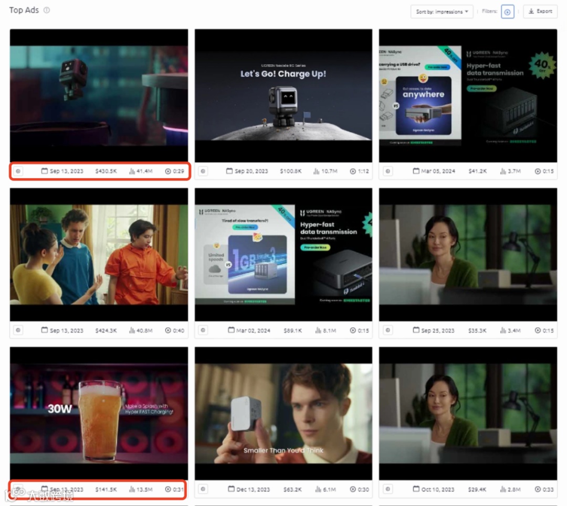Click the $35.3K spend value
Image resolution: width=567 pixels, height=506 pixels.
tap(477, 330)
